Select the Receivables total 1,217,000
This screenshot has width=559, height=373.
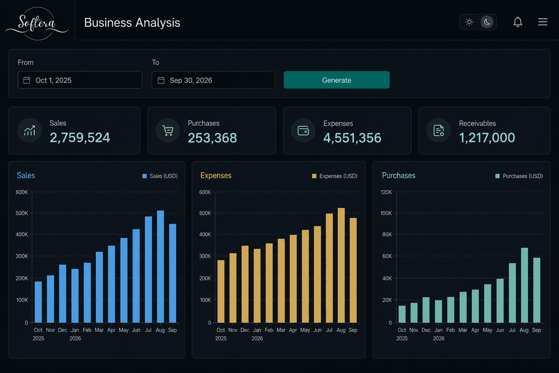tap(487, 138)
